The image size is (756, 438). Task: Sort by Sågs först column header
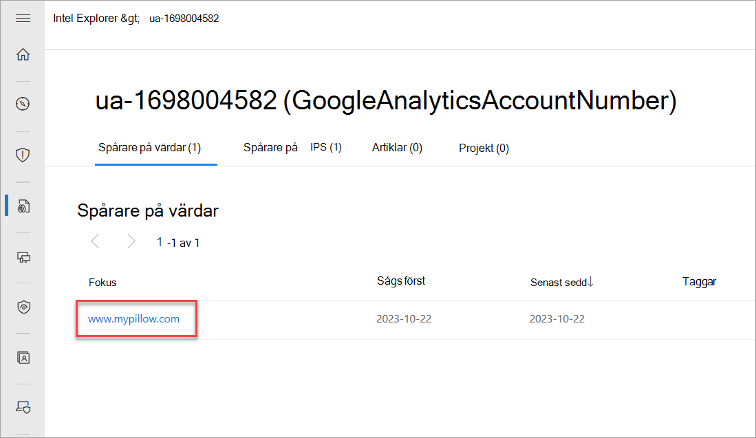(401, 281)
